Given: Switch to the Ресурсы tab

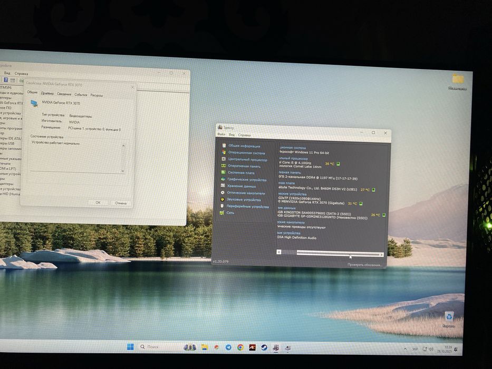Looking at the screenshot, I should coord(97,95).
